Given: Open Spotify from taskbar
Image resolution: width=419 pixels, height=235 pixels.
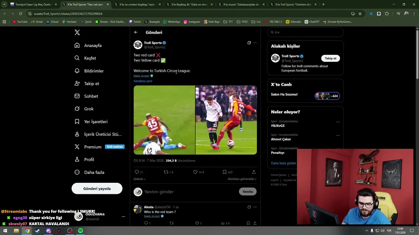Looking at the screenshot, I should (x=81, y=231).
